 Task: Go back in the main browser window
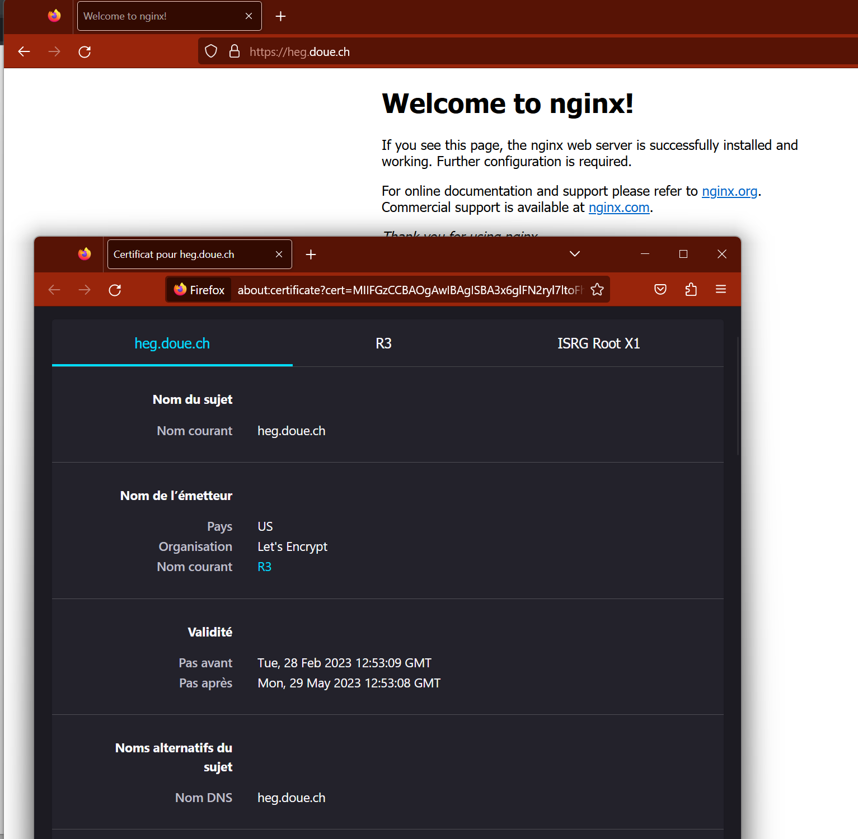click(x=24, y=52)
